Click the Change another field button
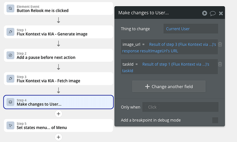Image resolution: width=237 pixels, height=142 pixels. pos(169,86)
